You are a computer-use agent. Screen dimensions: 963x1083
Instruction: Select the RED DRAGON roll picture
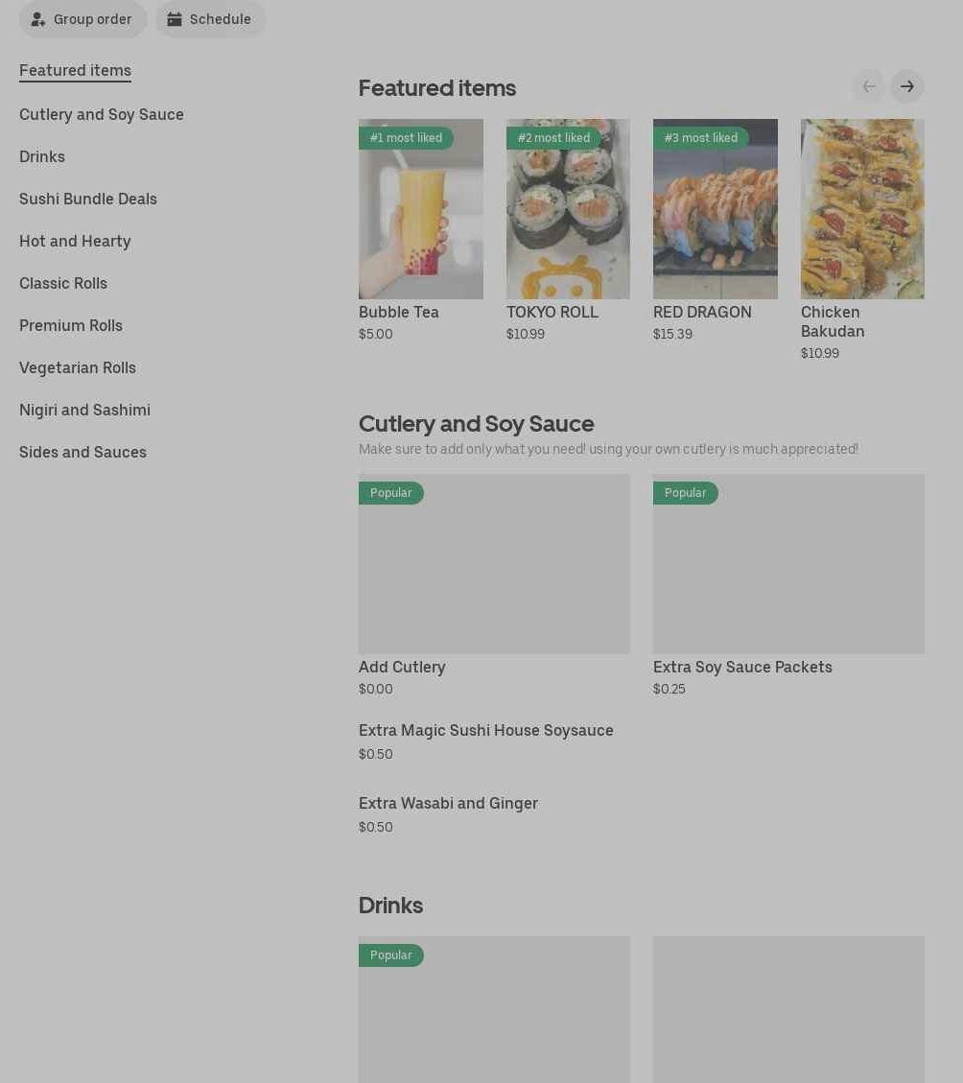click(715, 209)
